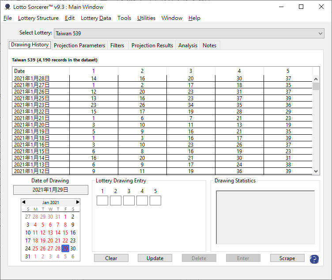Select January 30 in the calendar
332x280 pixels.
(x=73, y=249)
